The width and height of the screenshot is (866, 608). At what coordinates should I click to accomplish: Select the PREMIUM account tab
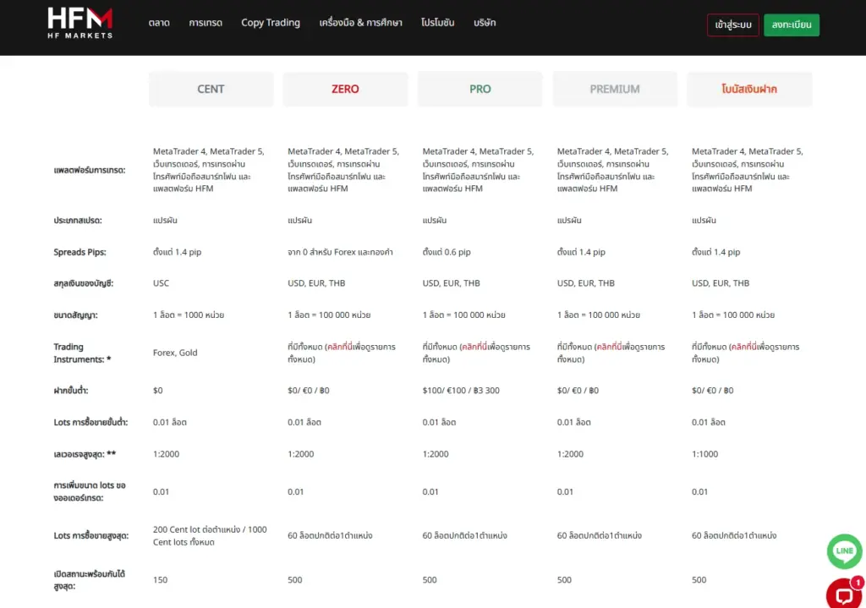click(x=615, y=89)
